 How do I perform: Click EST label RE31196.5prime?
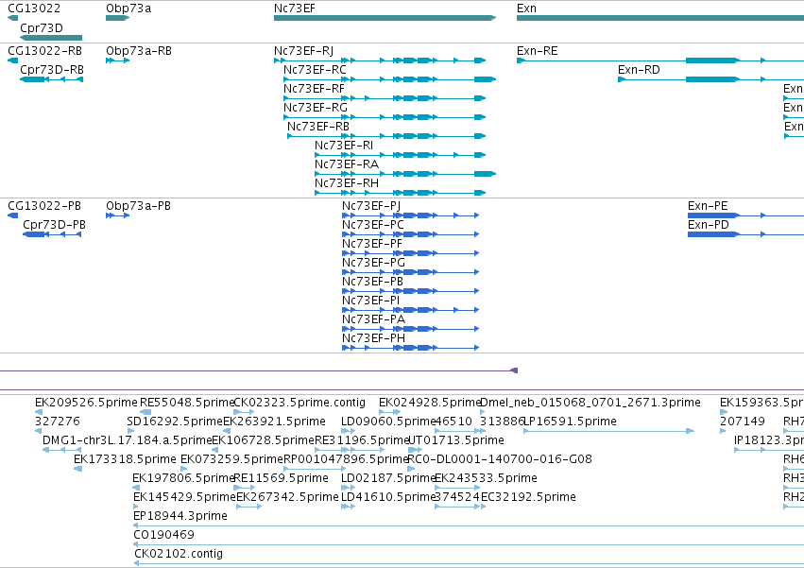click(362, 440)
